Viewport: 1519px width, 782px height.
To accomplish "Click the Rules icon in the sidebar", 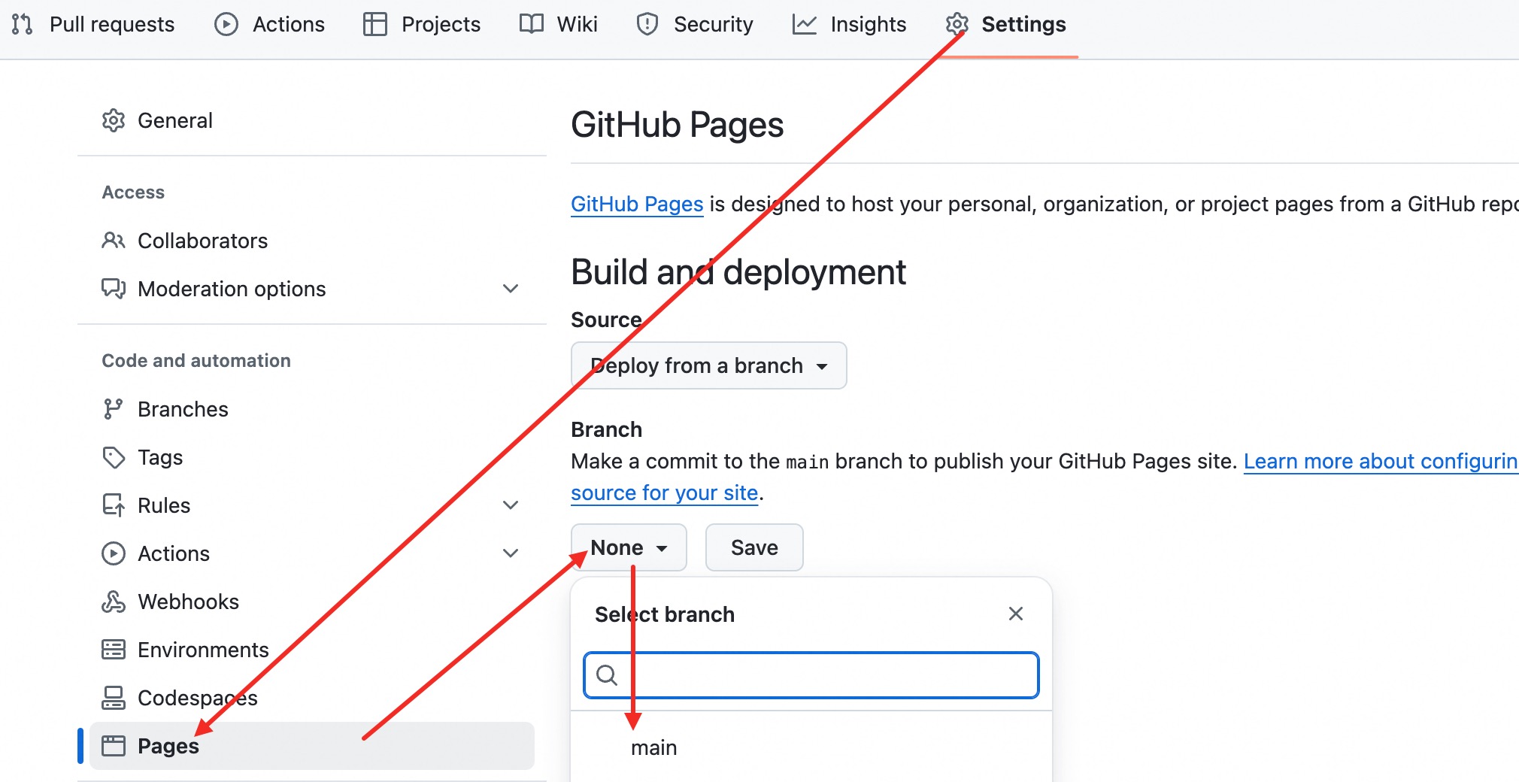I will coord(114,505).
